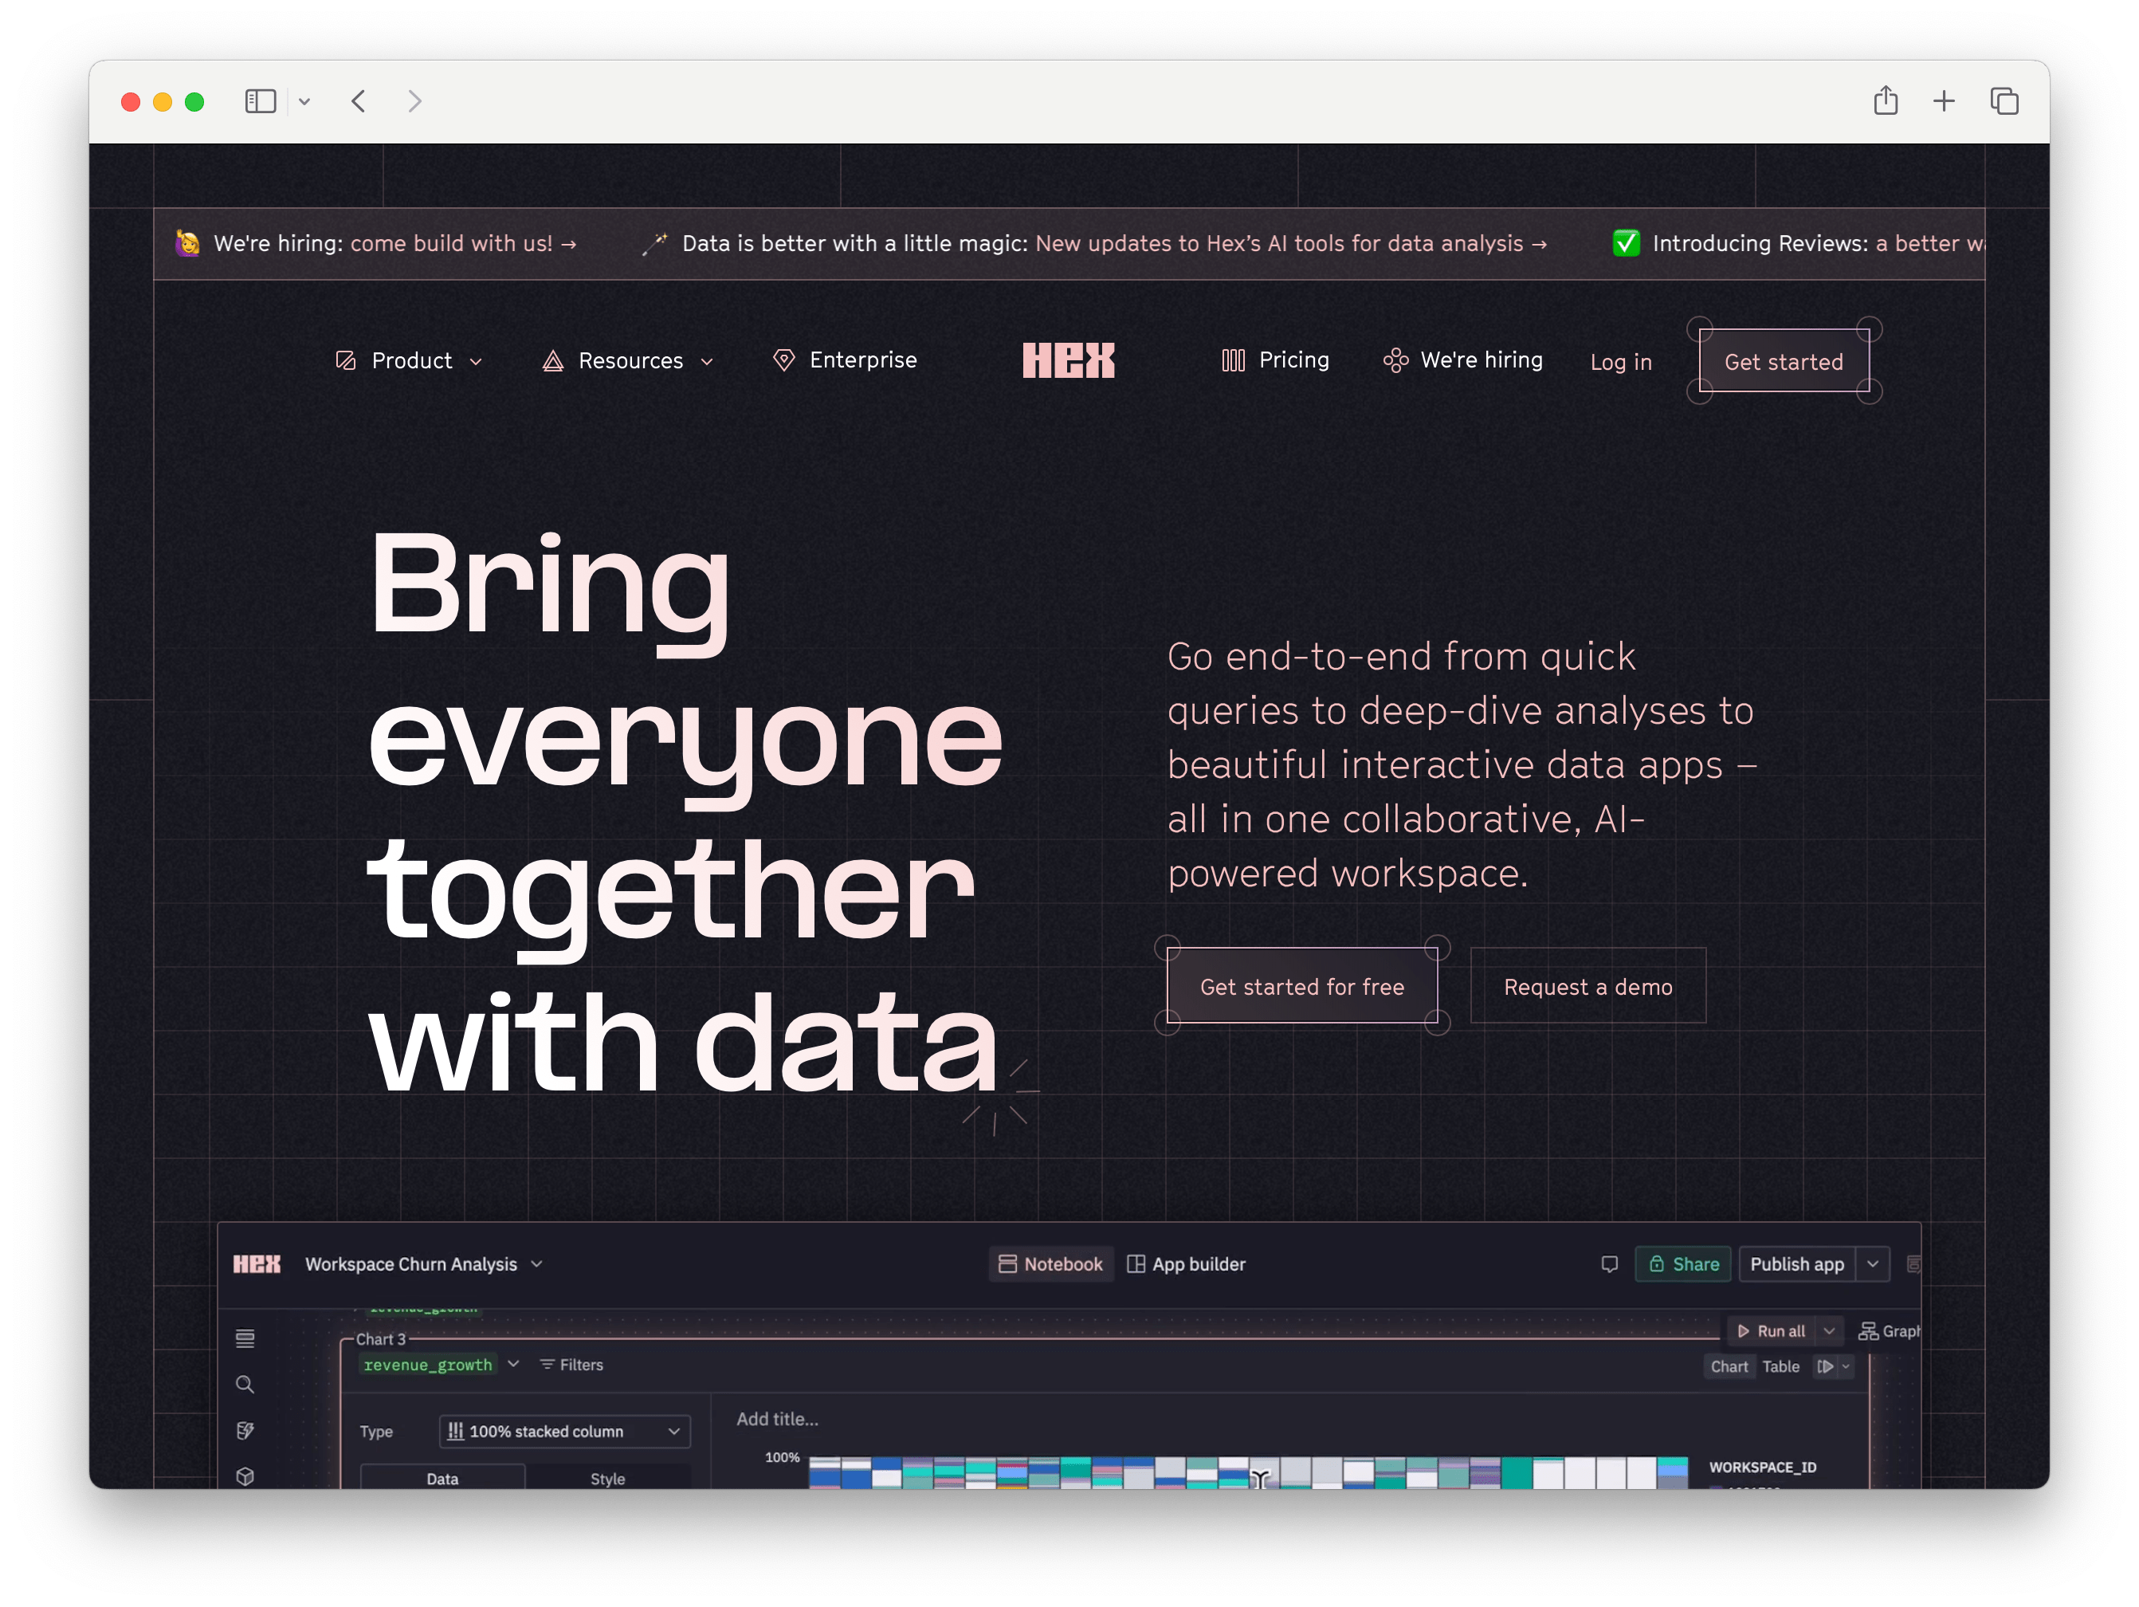This screenshot has width=2139, height=1607.
Task: Click the Product pencil icon
Action: [346, 361]
